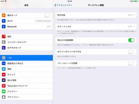
Task: Tap the Wallpaper (壁紙) flower icon
Action: click(x=4, y=69)
